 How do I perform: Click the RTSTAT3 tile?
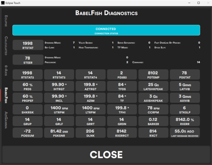(x=59, y=75)
